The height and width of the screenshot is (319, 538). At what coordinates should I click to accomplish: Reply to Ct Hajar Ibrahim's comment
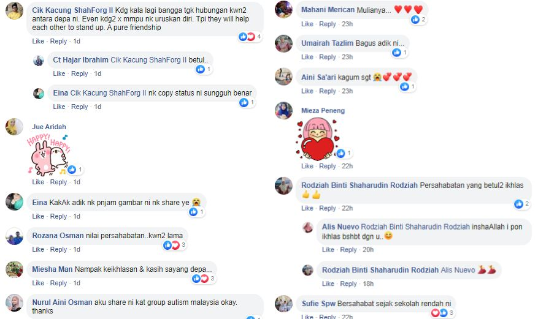tap(79, 73)
